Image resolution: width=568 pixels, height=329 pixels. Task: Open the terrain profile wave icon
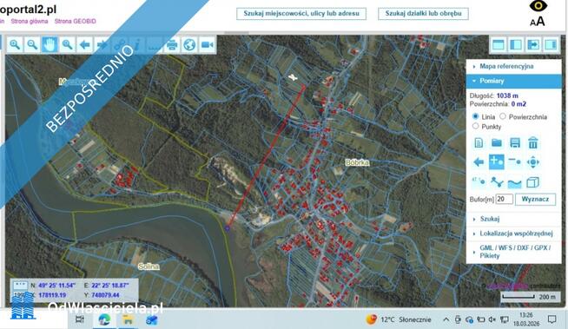pos(515,183)
